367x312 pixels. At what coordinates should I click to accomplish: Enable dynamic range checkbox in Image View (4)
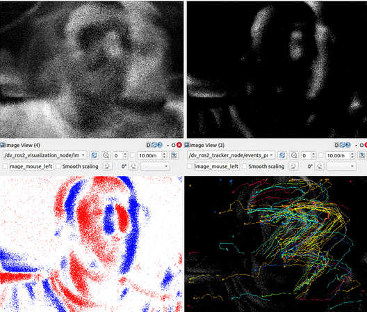click(x=133, y=155)
